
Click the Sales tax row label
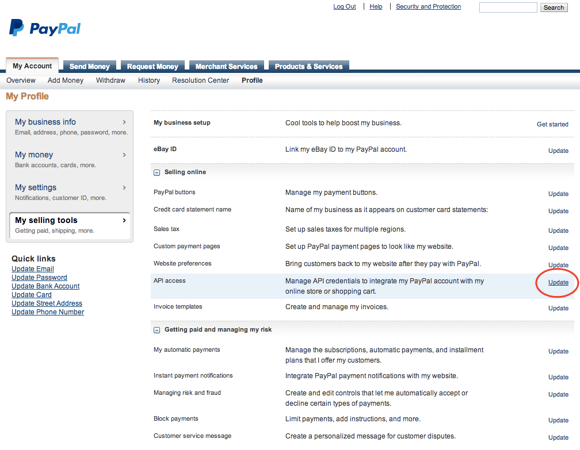(x=166, y=229)
